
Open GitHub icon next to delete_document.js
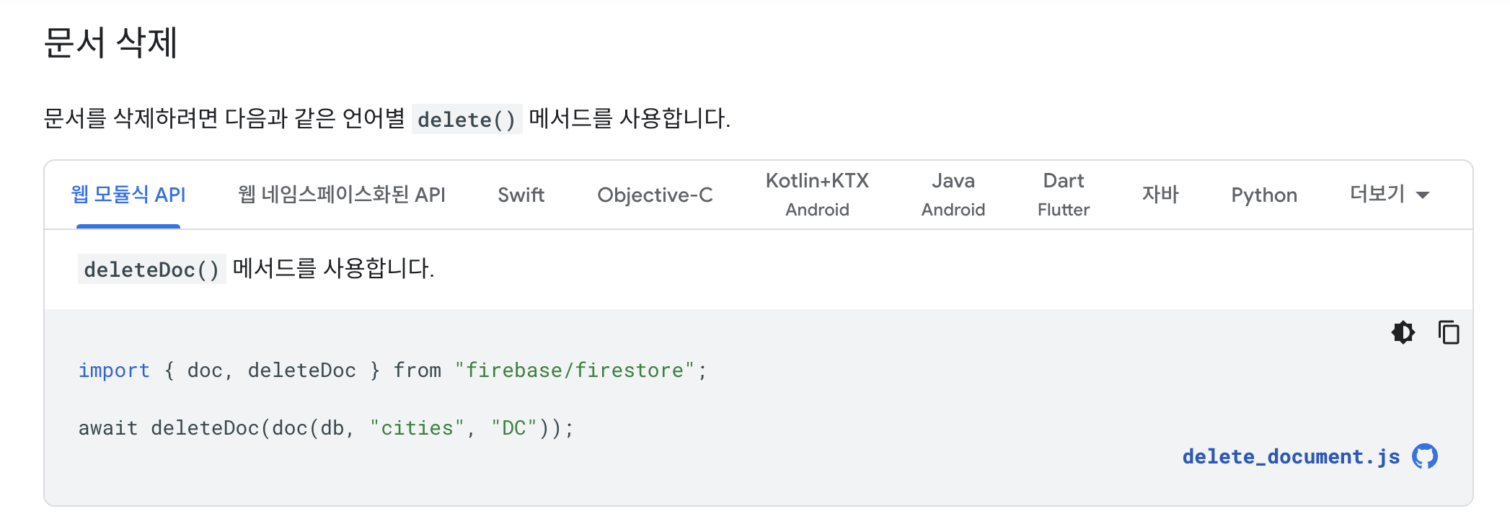[x=1425, y=456]
